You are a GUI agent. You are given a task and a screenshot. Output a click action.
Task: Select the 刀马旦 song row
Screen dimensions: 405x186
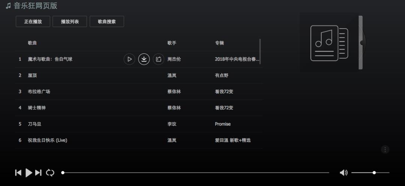click(x=139, y=124)
